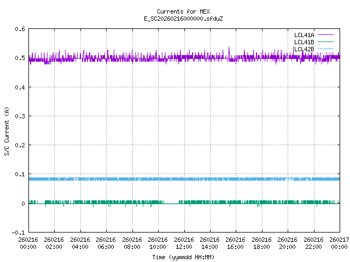Select the 260216 20:00 time tick label
350x262 pixels.
pyautogui.click(x=288, y=243)
